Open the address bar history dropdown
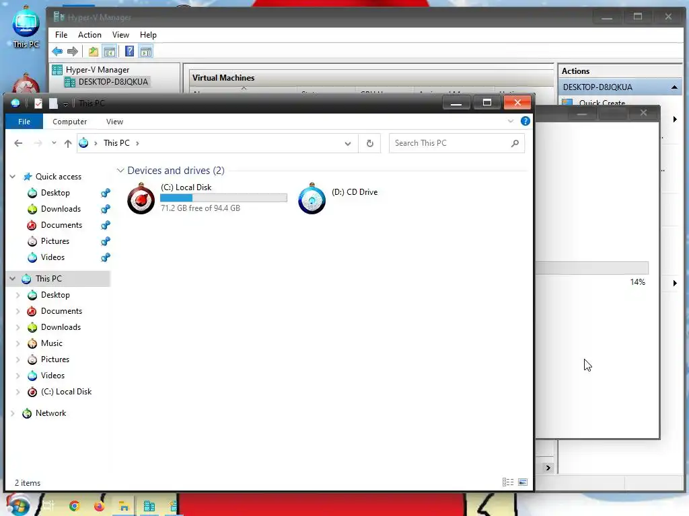This screenshot has height=516, width=689. [348, 144]
